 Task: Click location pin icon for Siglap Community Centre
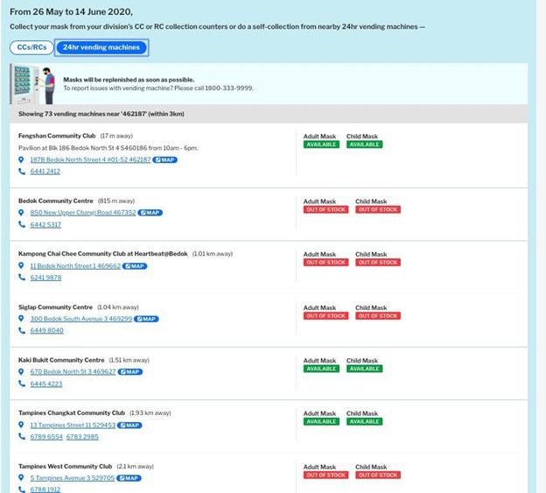coord(21,319)
